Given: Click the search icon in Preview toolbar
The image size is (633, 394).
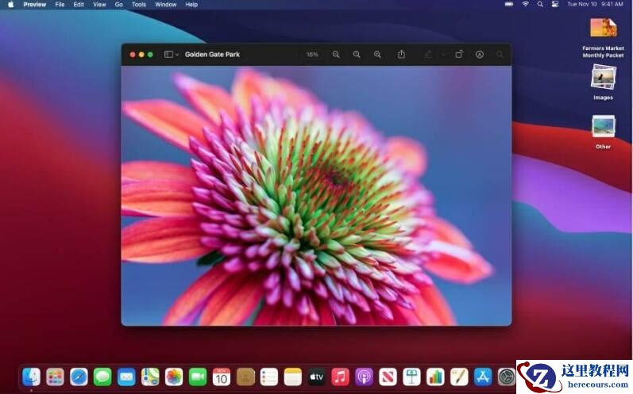Looking at the screenshot, I should click(500, 55).
